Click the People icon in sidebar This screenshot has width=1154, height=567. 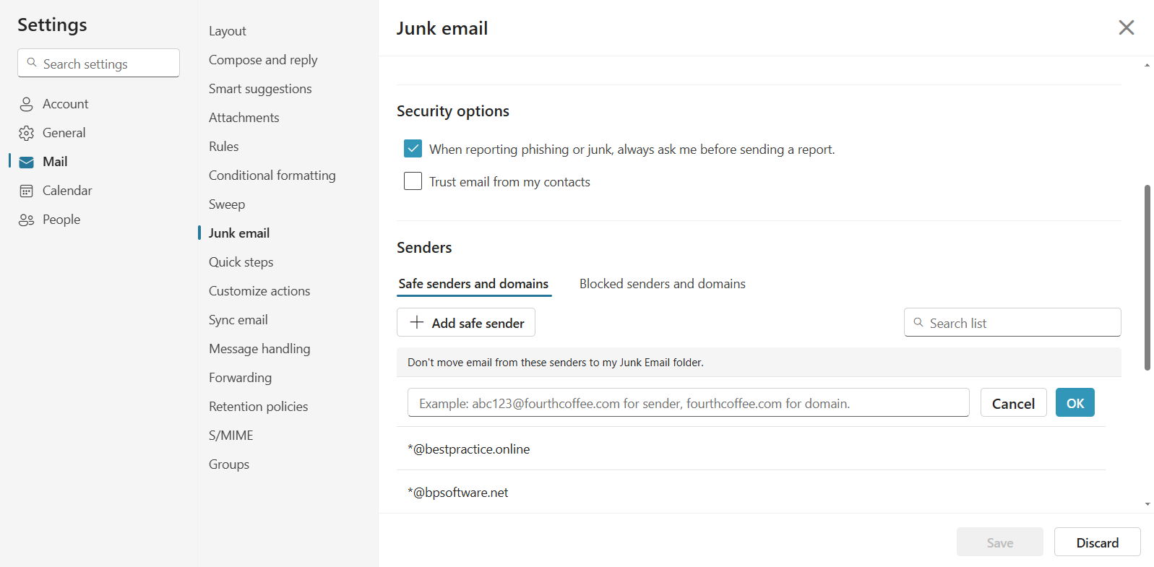click(x=27, y=220)
